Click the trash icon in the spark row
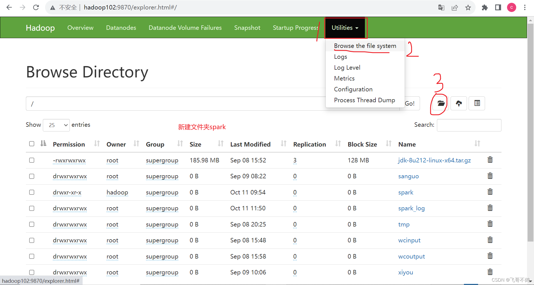The width and height of the screenshot is (534, 285). coord(490,192)
